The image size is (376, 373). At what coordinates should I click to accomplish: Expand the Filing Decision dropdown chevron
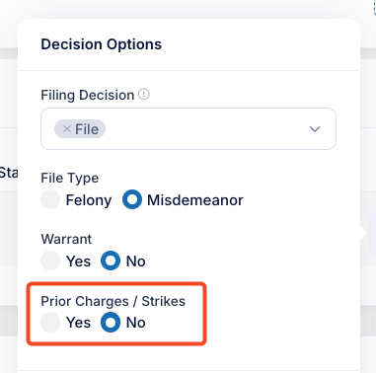point(315,129)
